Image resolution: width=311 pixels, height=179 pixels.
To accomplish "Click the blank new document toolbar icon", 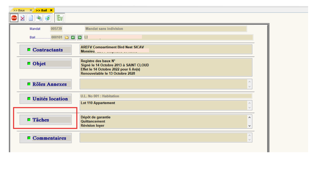I will click(x=31, y=18).
